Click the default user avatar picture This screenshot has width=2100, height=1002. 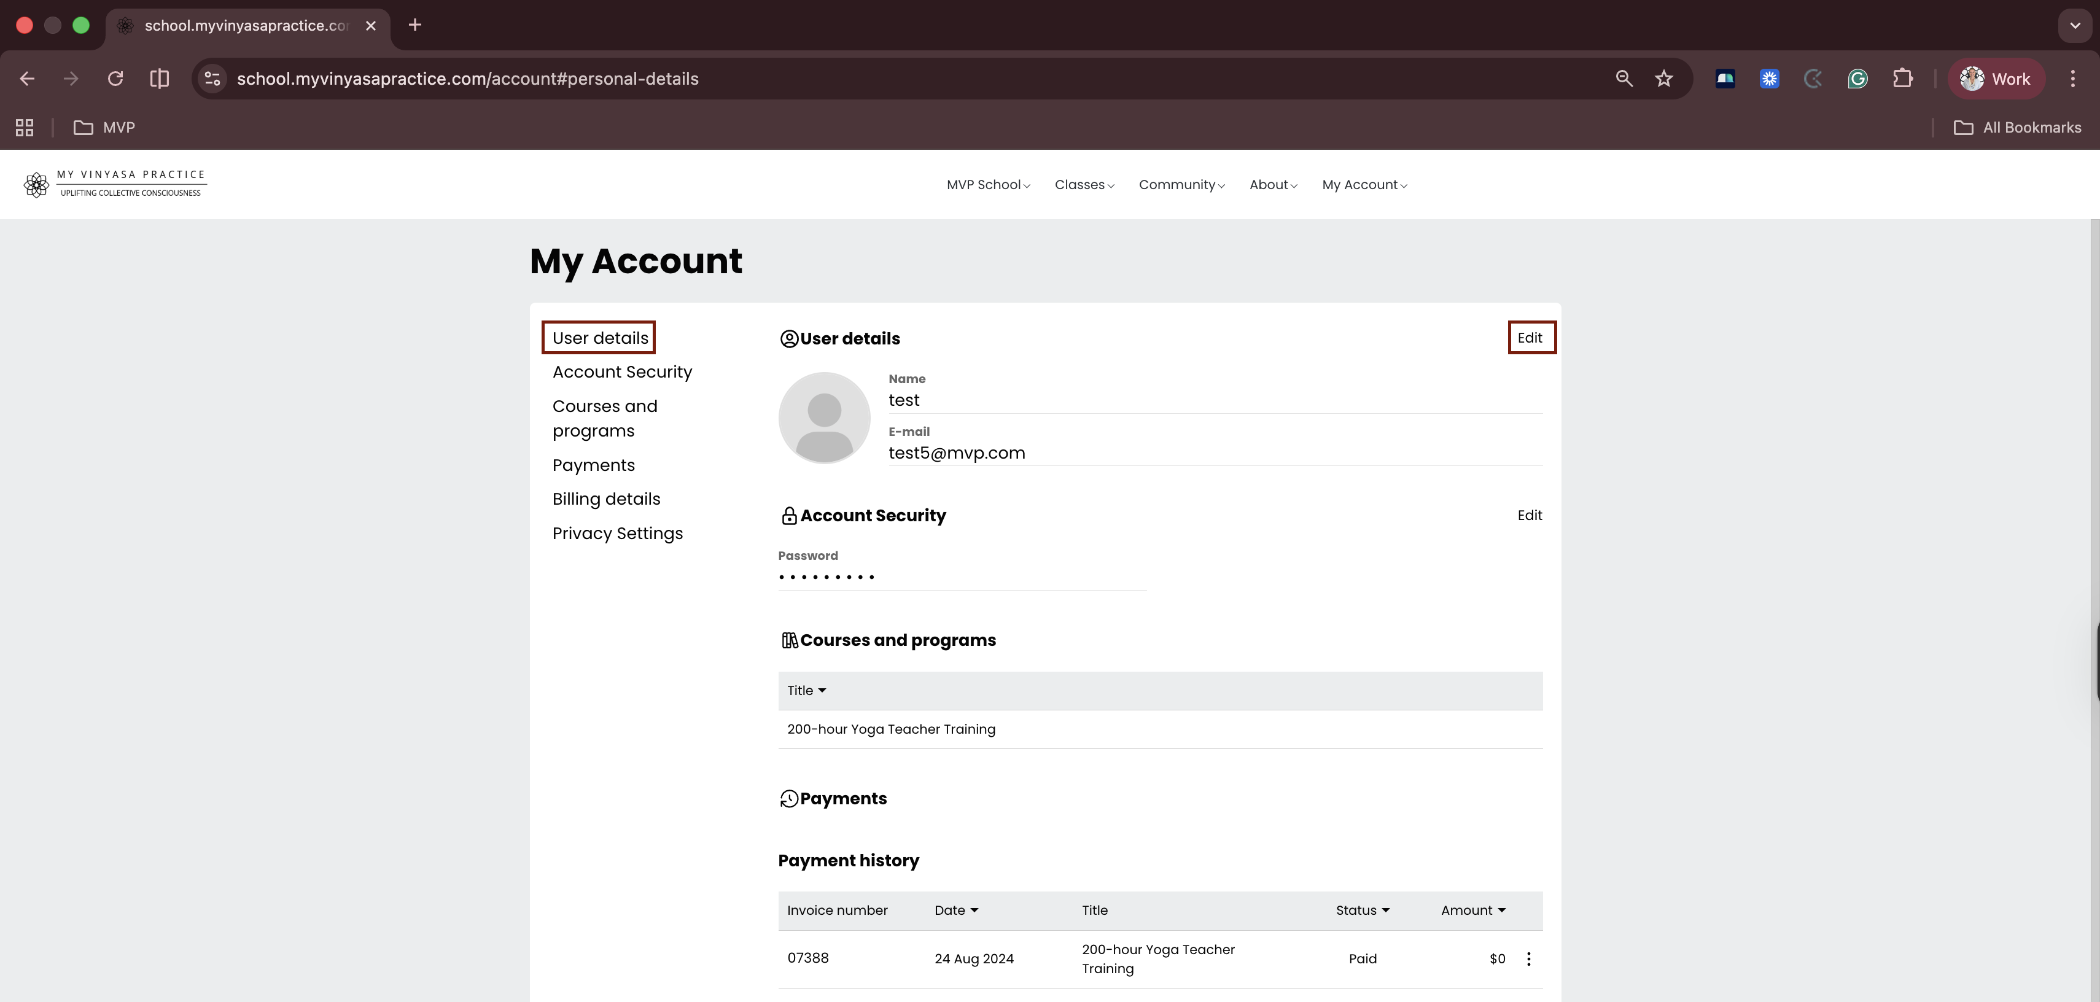(824, 417)
